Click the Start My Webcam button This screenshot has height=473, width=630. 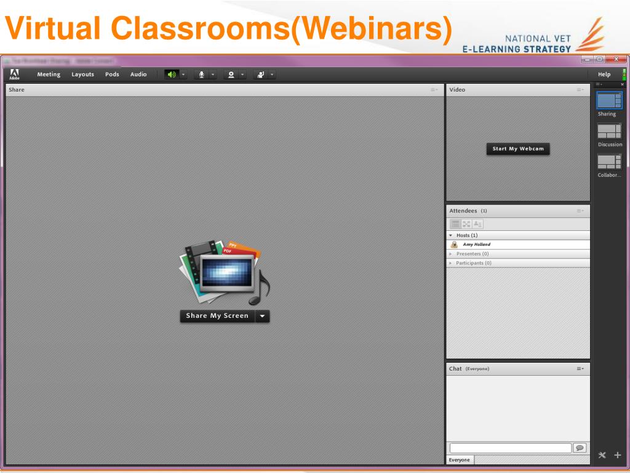tap(518, 149)
